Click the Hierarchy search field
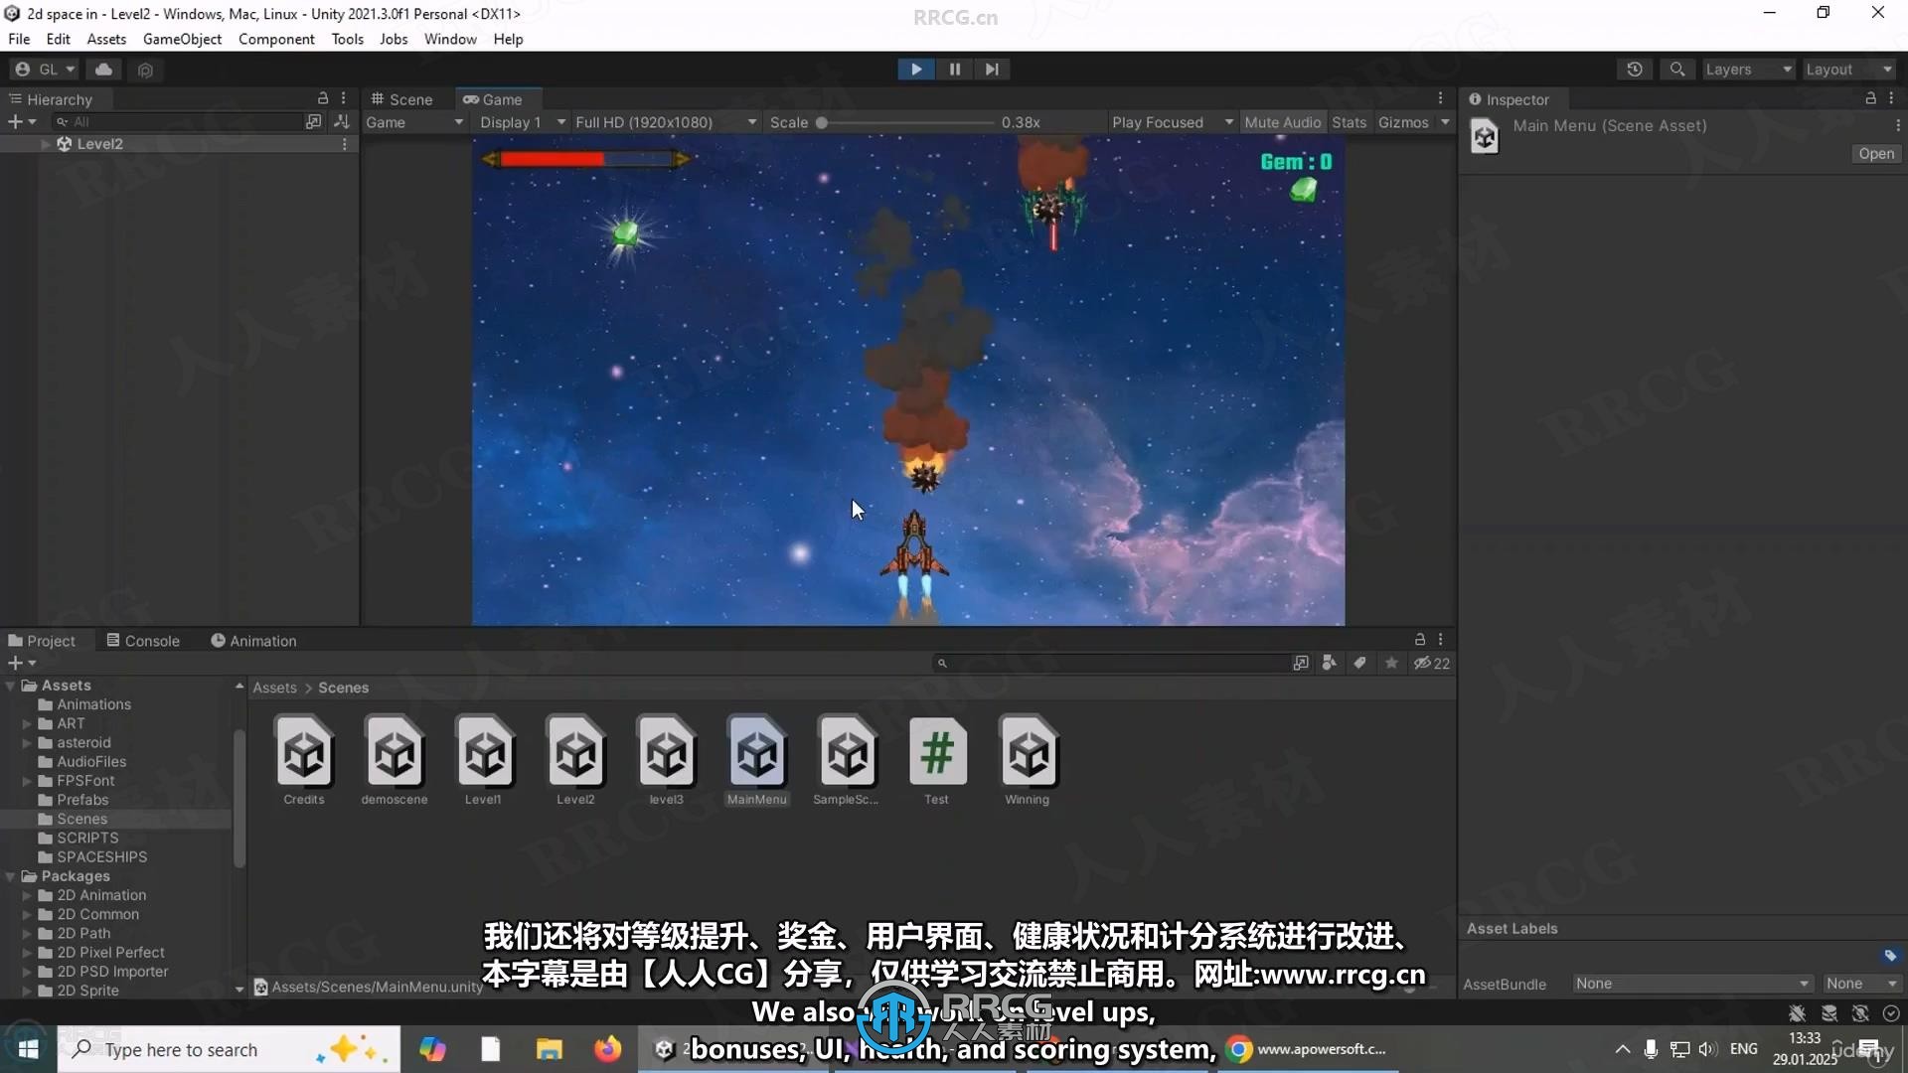This screenshot has width=1908, height=1073. 177,121
